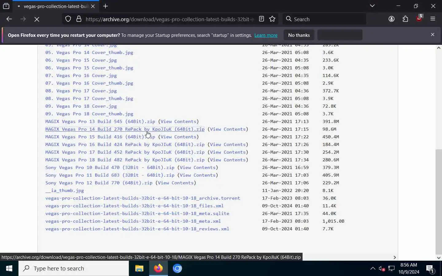The width and height of the screenshot is (442, 276).
Task: Open tracking protection shield icon
Action: coord(68,19)
